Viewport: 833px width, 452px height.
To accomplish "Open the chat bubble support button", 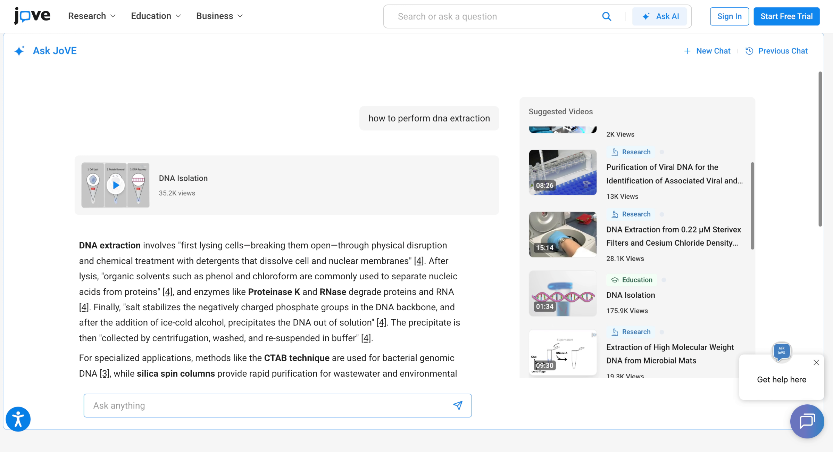I will 807,421.
